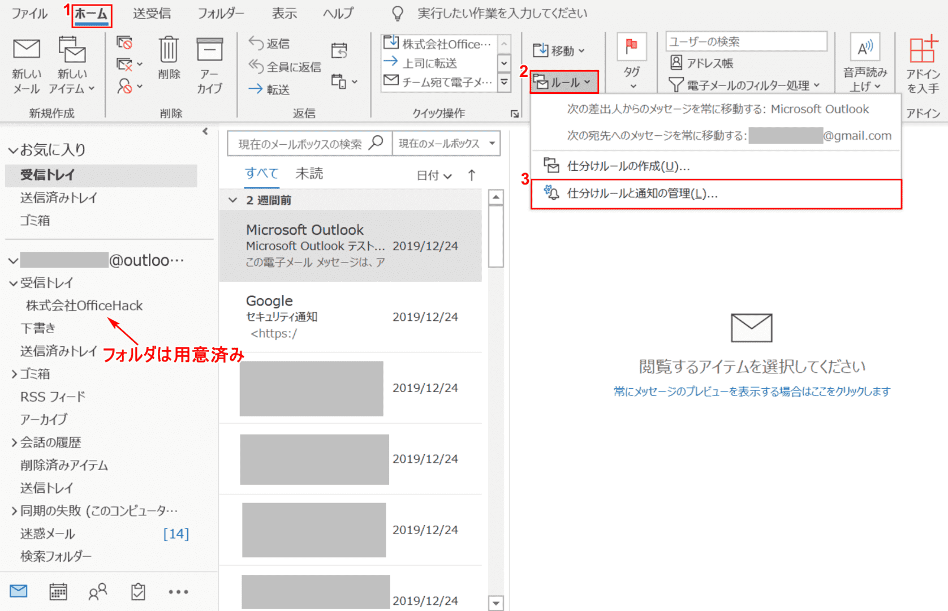Viewport: 948px width, 611px height.
Task: Click the New Mail (新しいメール) icon
Action: click(x=26, y=50)
